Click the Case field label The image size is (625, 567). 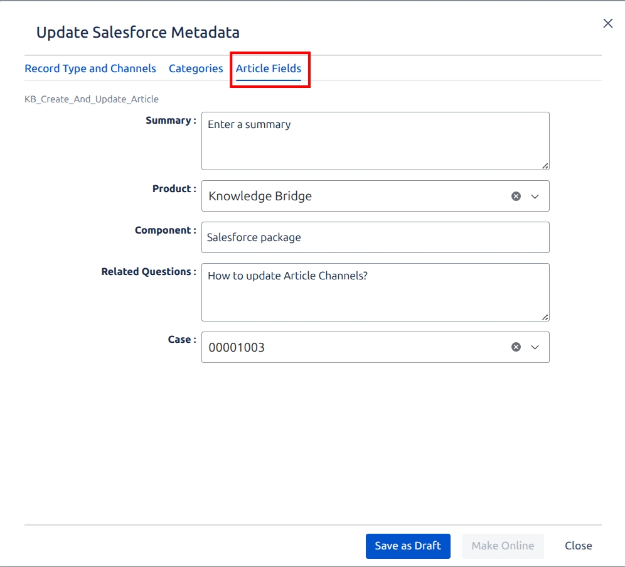pos(182,339)
